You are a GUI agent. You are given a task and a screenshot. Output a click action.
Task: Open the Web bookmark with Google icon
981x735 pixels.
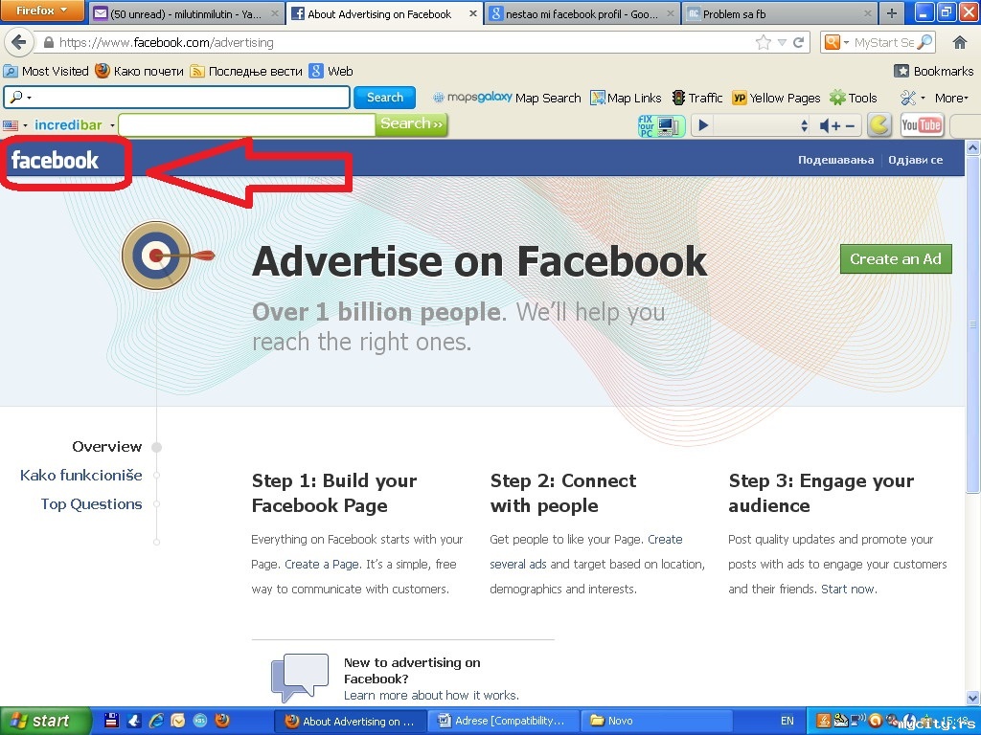tap(331, 71)
